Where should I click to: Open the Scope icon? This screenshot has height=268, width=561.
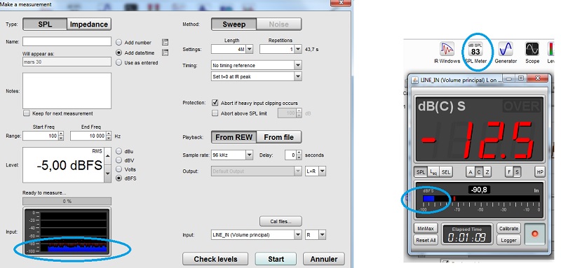[x=532, y=49]
